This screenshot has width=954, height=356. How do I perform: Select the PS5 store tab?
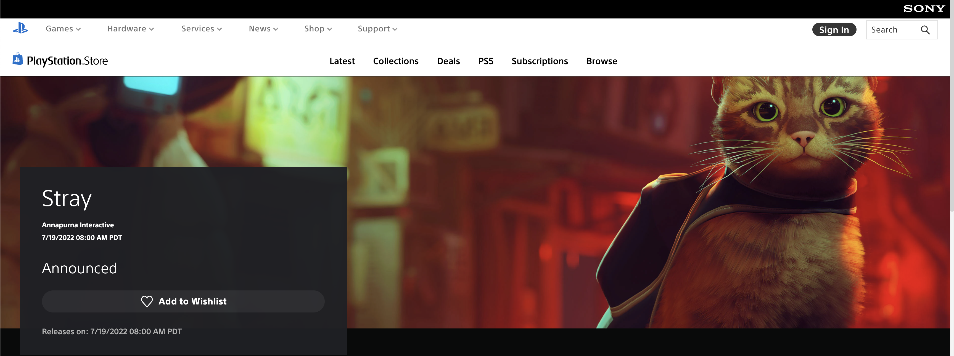(x=485, y=61)
